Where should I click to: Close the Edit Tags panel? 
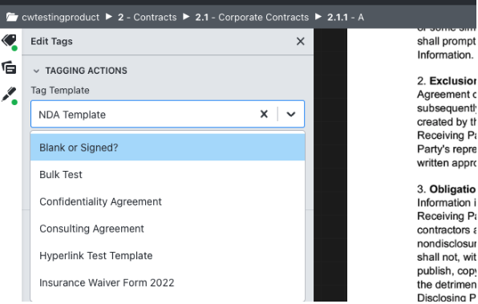(x=300, y=41)
